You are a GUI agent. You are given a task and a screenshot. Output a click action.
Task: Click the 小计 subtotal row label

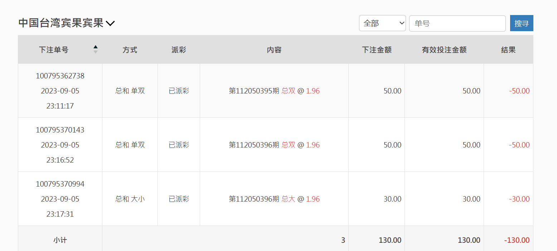(x=60, y=240)
